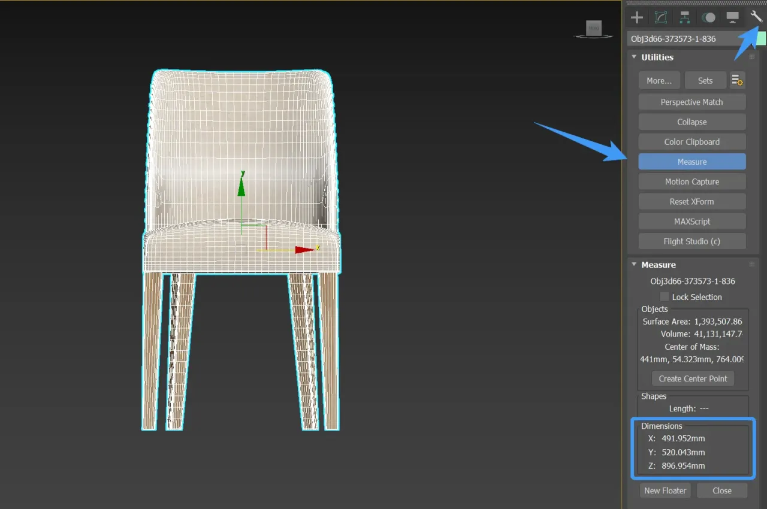The image size is (767, 509).
Task: Collapse the Measure rollout
Action: click(634, 264)
